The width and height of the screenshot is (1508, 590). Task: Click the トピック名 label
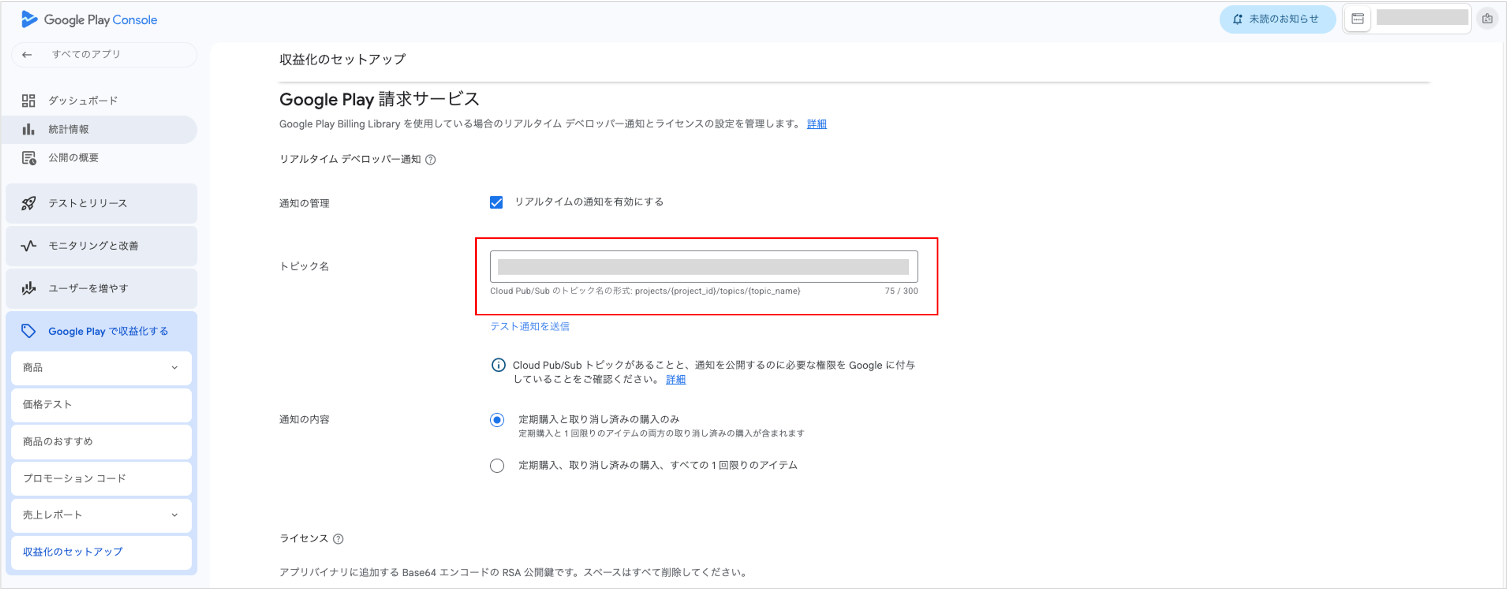304,267
